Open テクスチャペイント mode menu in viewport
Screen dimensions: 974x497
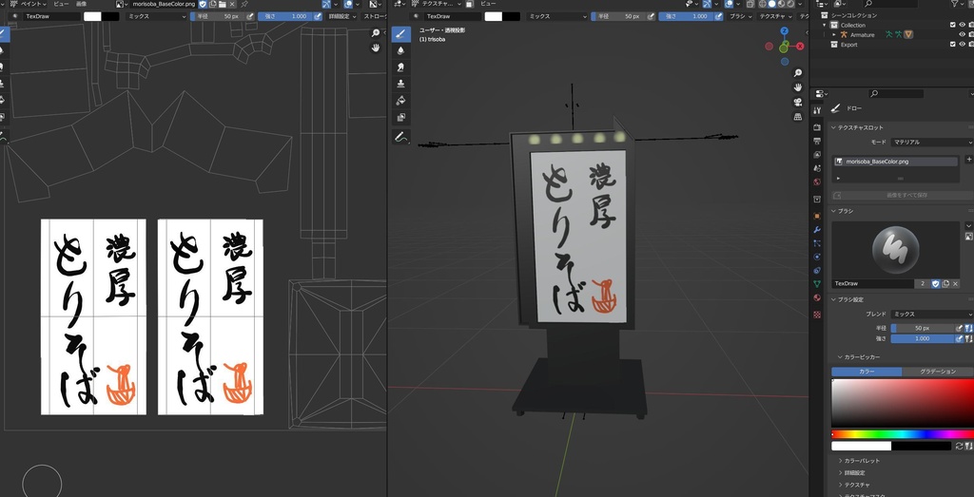click(438, 4)
